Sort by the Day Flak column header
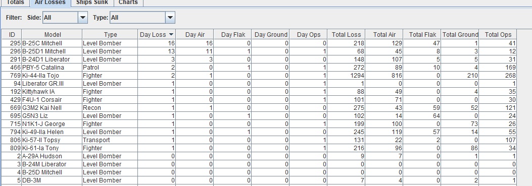This screenshot has width=532, height=186. tap(233, 34)
